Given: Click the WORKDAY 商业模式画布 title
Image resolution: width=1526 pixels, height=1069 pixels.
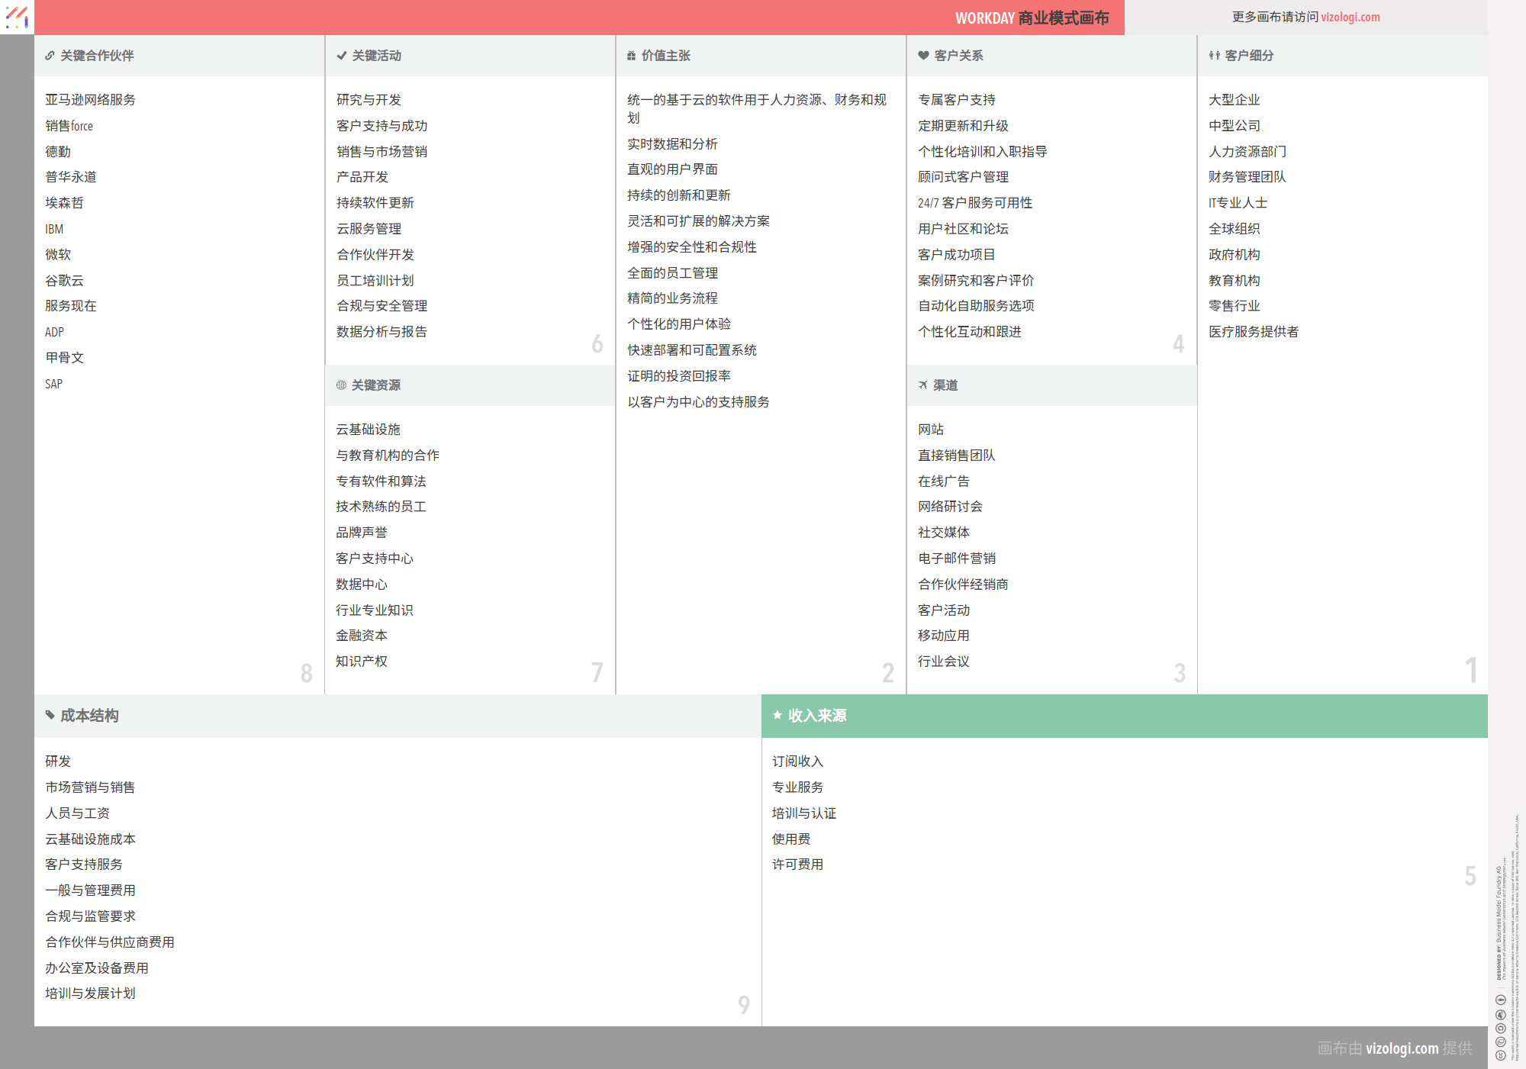Looking at the screenshot, I should [1032, 18].
